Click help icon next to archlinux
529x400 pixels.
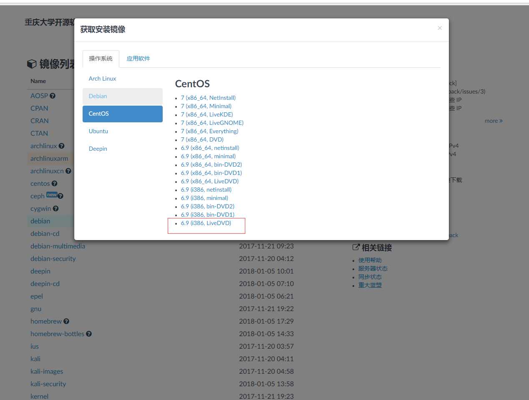(61, 146)
